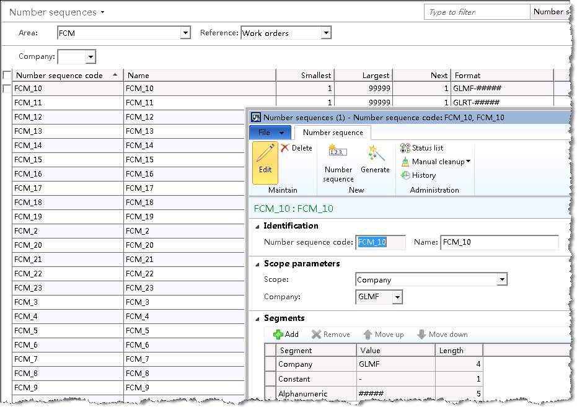Click the Largest column header

click(363, 75)
